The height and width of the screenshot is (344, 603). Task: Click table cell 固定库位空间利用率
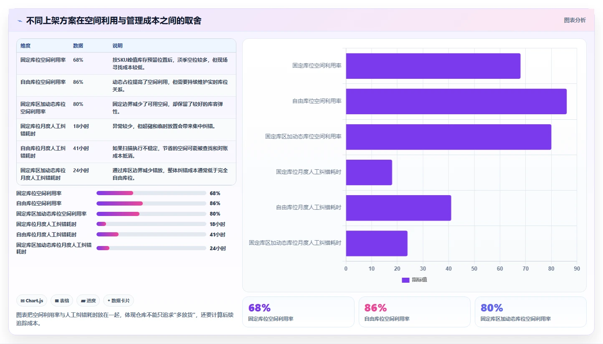coord(43,60)
